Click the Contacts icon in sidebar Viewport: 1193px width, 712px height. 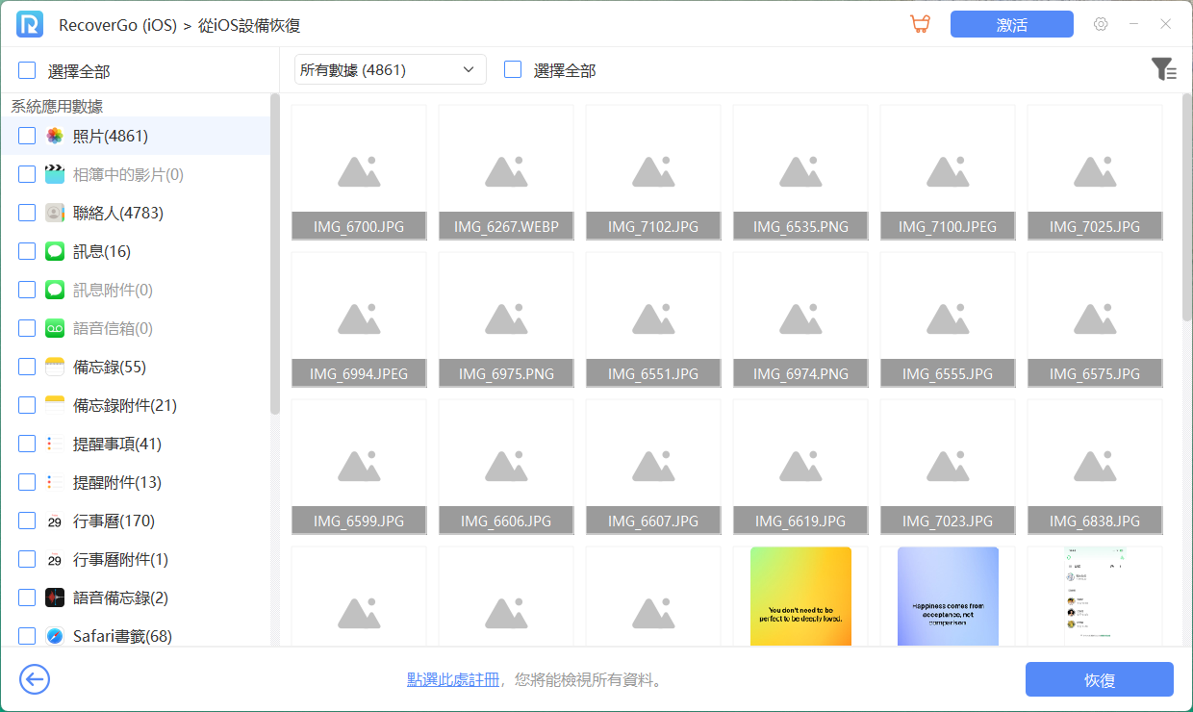tap(55, 214)
